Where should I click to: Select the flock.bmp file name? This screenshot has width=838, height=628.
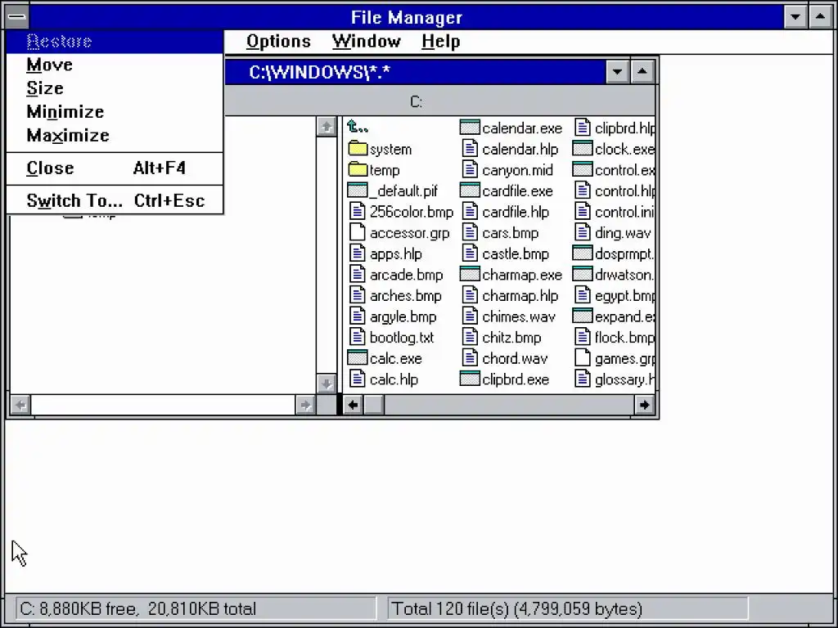[624, 338]
